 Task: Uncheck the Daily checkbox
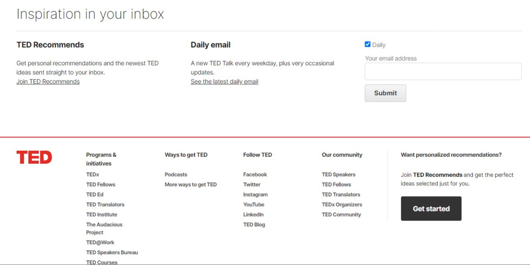[368, 44]
